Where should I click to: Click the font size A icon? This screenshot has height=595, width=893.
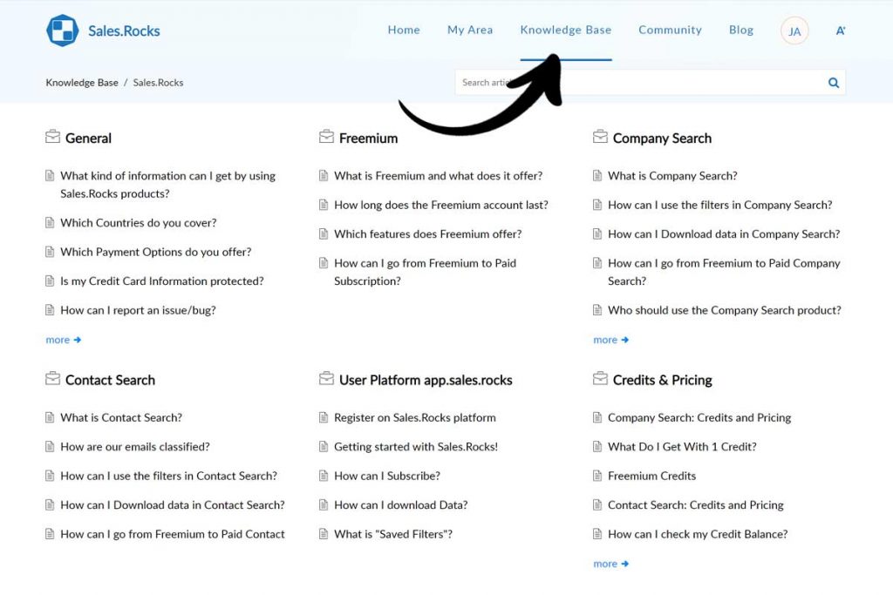[841, 30]
